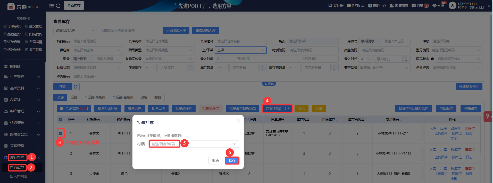Screen dimensions: 493x183
Task: Click the 方果 apple logo icon
Action: [11, 7]
